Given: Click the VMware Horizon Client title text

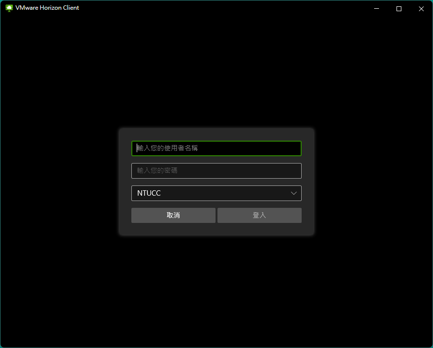Looking at the screenshot, I should click(47, 8).
